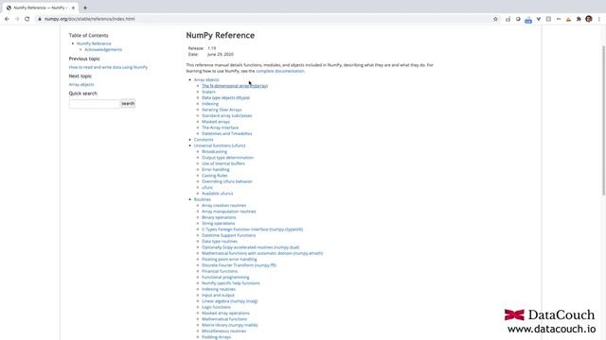The height and width of the screenshot is (340, 606).
Task: Open the Indexing link under Array objects
Action: point(210,104)
